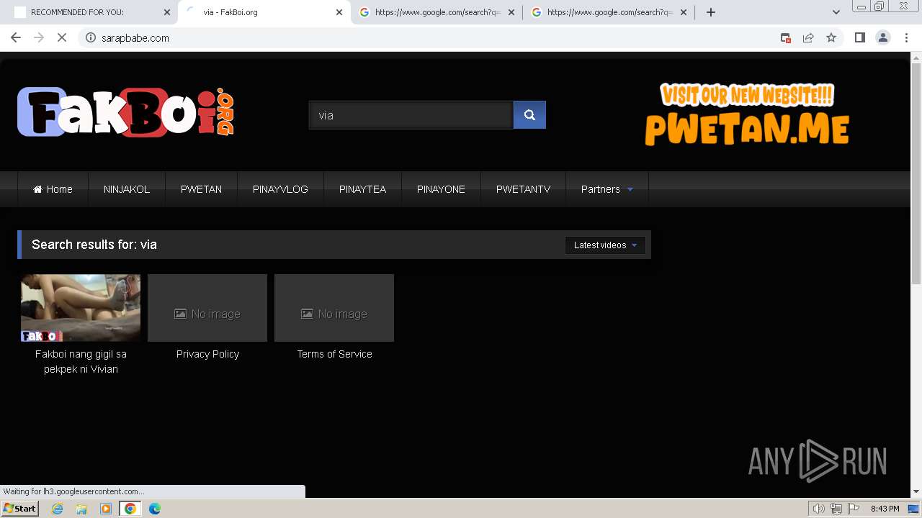Open the Latest videos sort dropdown
The image size is (922, 518).
605,245
